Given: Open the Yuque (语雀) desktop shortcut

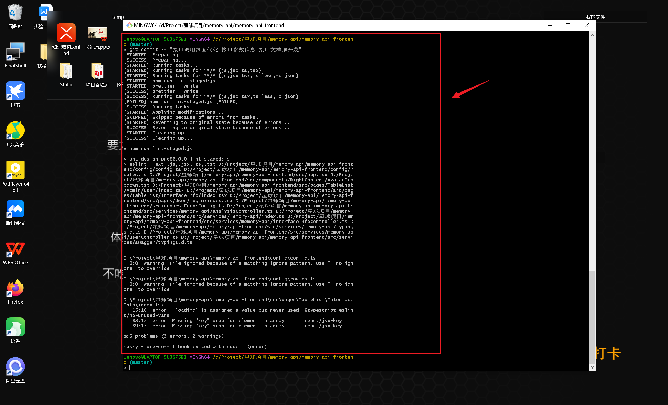Looking at the screenshot, I should click(x=15, y=331).
